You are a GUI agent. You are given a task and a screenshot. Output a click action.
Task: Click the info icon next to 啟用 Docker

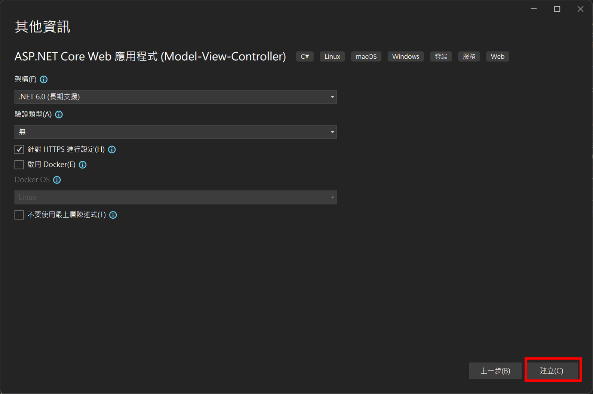click(x=83, y=165)
